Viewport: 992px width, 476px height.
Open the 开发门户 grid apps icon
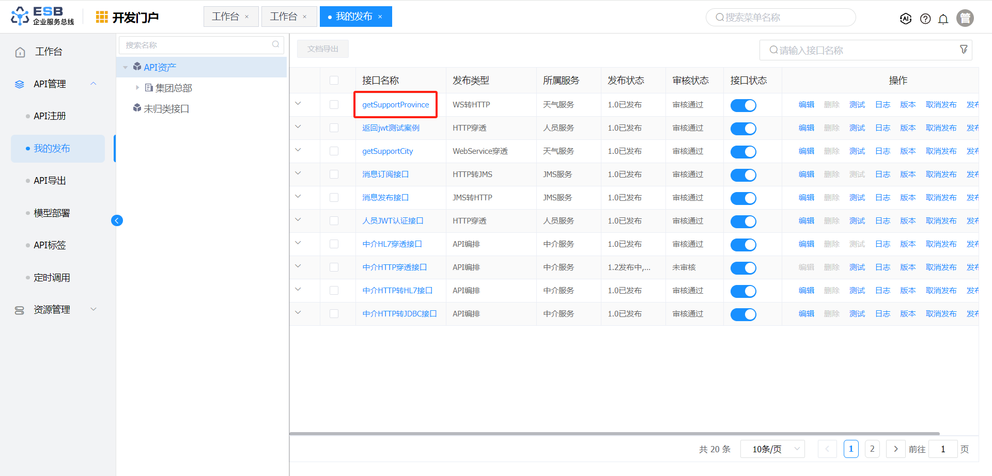coord(102,17)
